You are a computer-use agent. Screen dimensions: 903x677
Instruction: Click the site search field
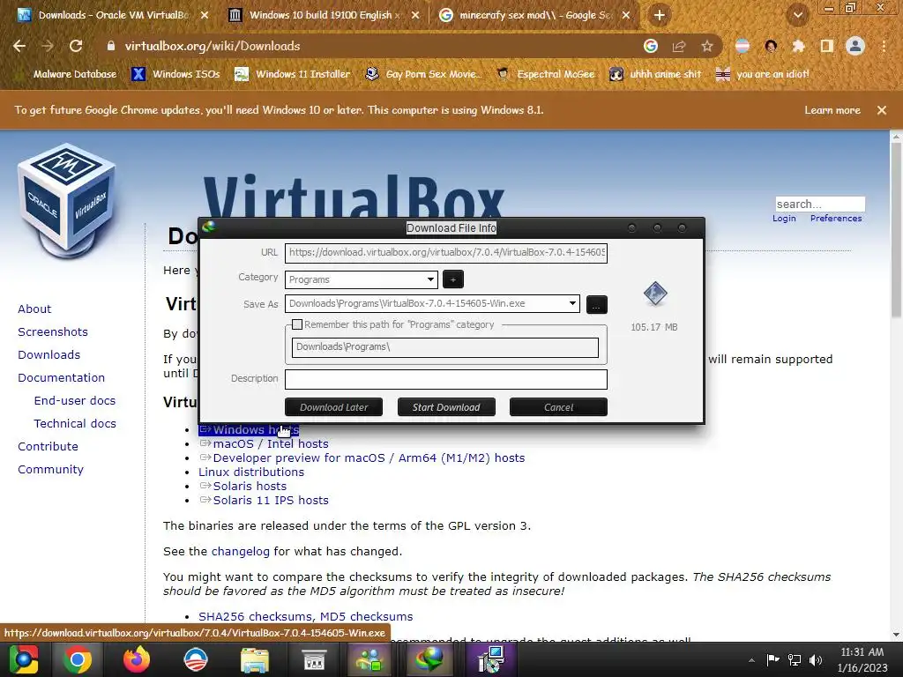click(x=820, y=204)
